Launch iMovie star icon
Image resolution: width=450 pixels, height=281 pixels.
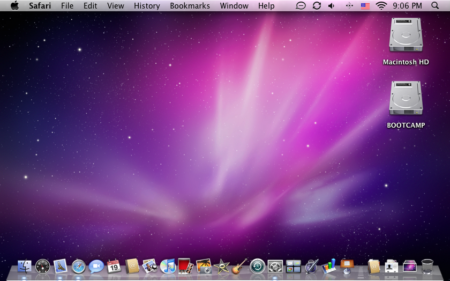click(x=222, y=266)
